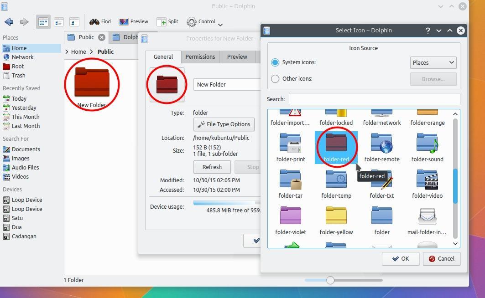
Task: Select the mail-folder-inbox icon
Action: click(427, 219)
